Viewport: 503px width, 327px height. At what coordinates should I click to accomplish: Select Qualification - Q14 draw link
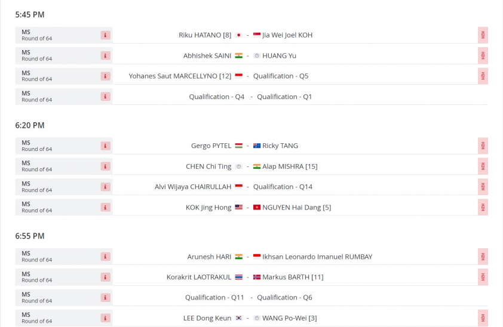pyautogui.click(x=283, y=187)
